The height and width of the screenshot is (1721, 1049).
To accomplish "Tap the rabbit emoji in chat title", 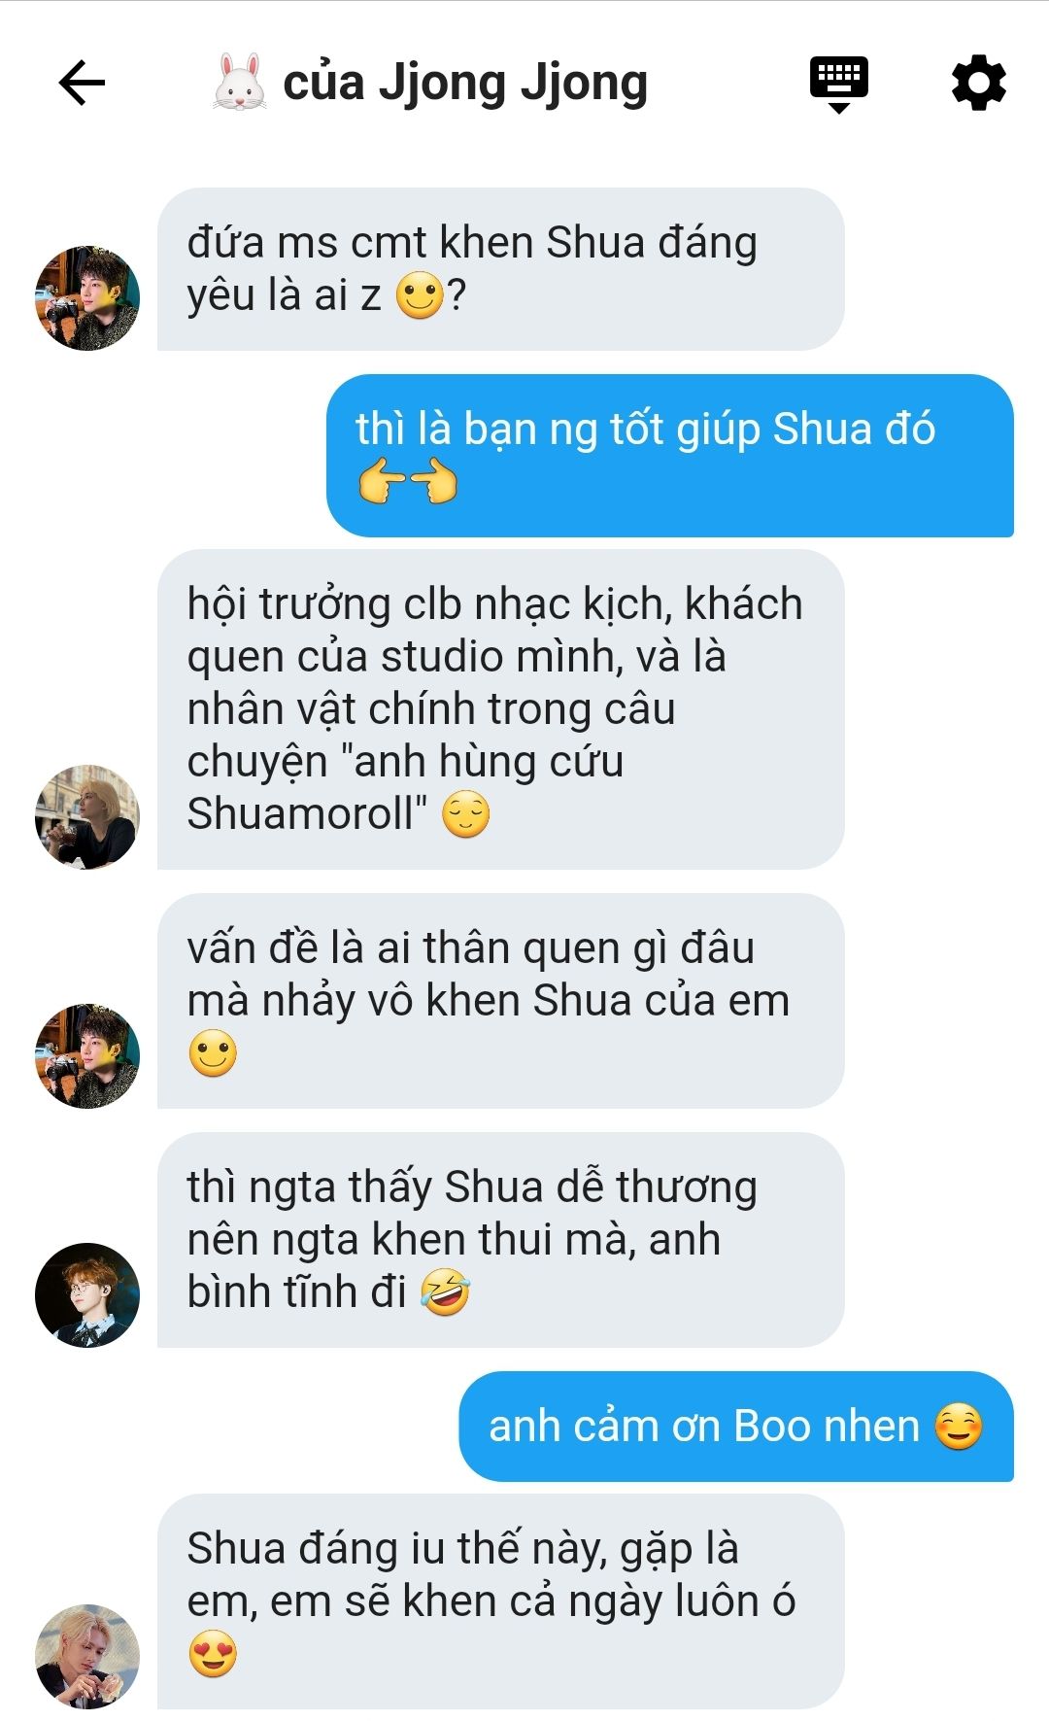I will 239,83.
